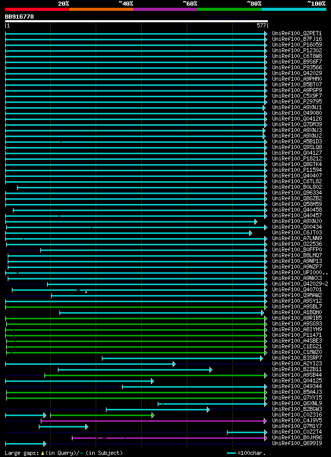Click the UniRef100_A9XNJ1 label
The height and width of the screenshot is (457, 331).
[x=297, y=108]
